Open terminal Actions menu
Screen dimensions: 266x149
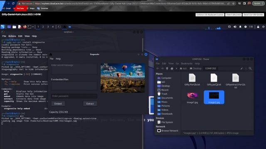(x=12, y=36)
